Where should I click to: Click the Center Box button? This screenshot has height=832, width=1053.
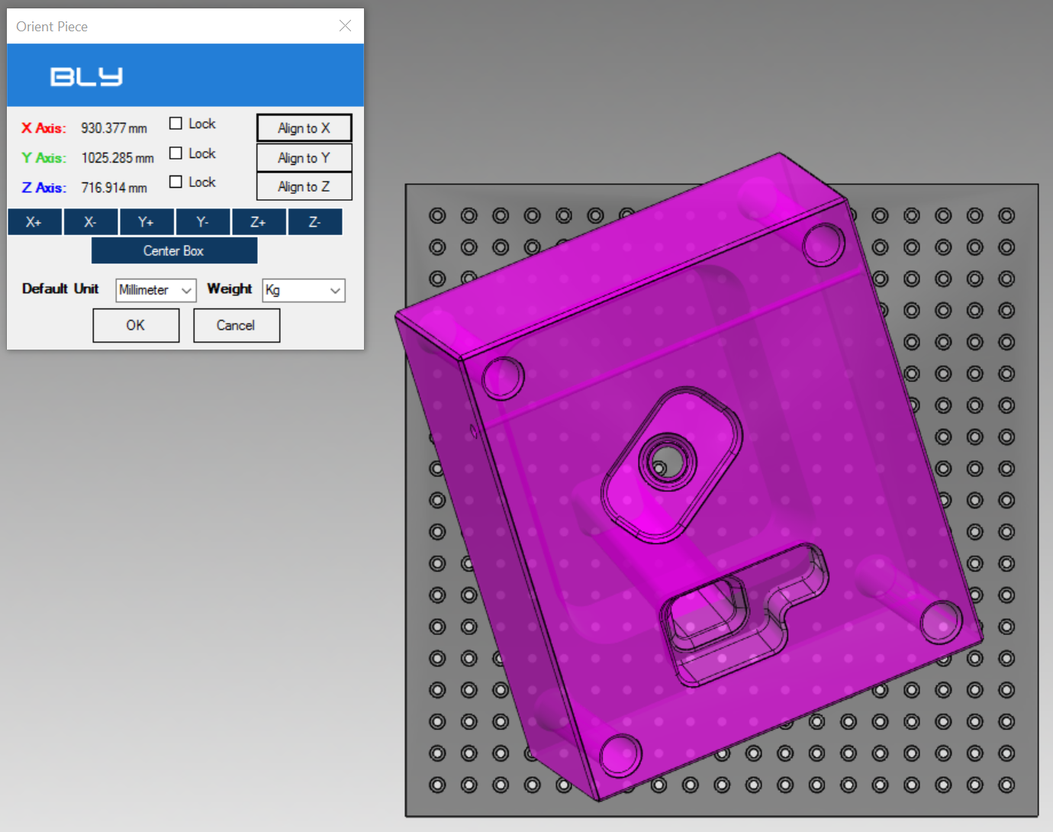[174, 250]
